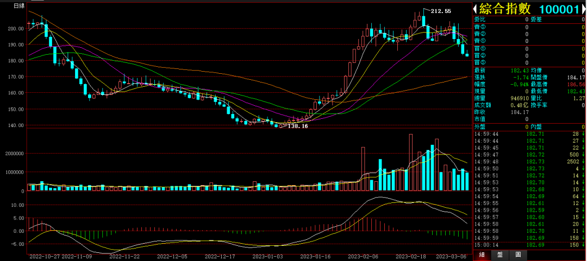Click the tallest red volume bar

pyautogui.click(x=411, y=163)
